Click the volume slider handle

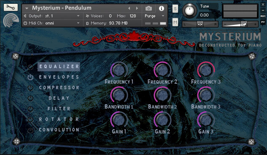pos(244,24)
